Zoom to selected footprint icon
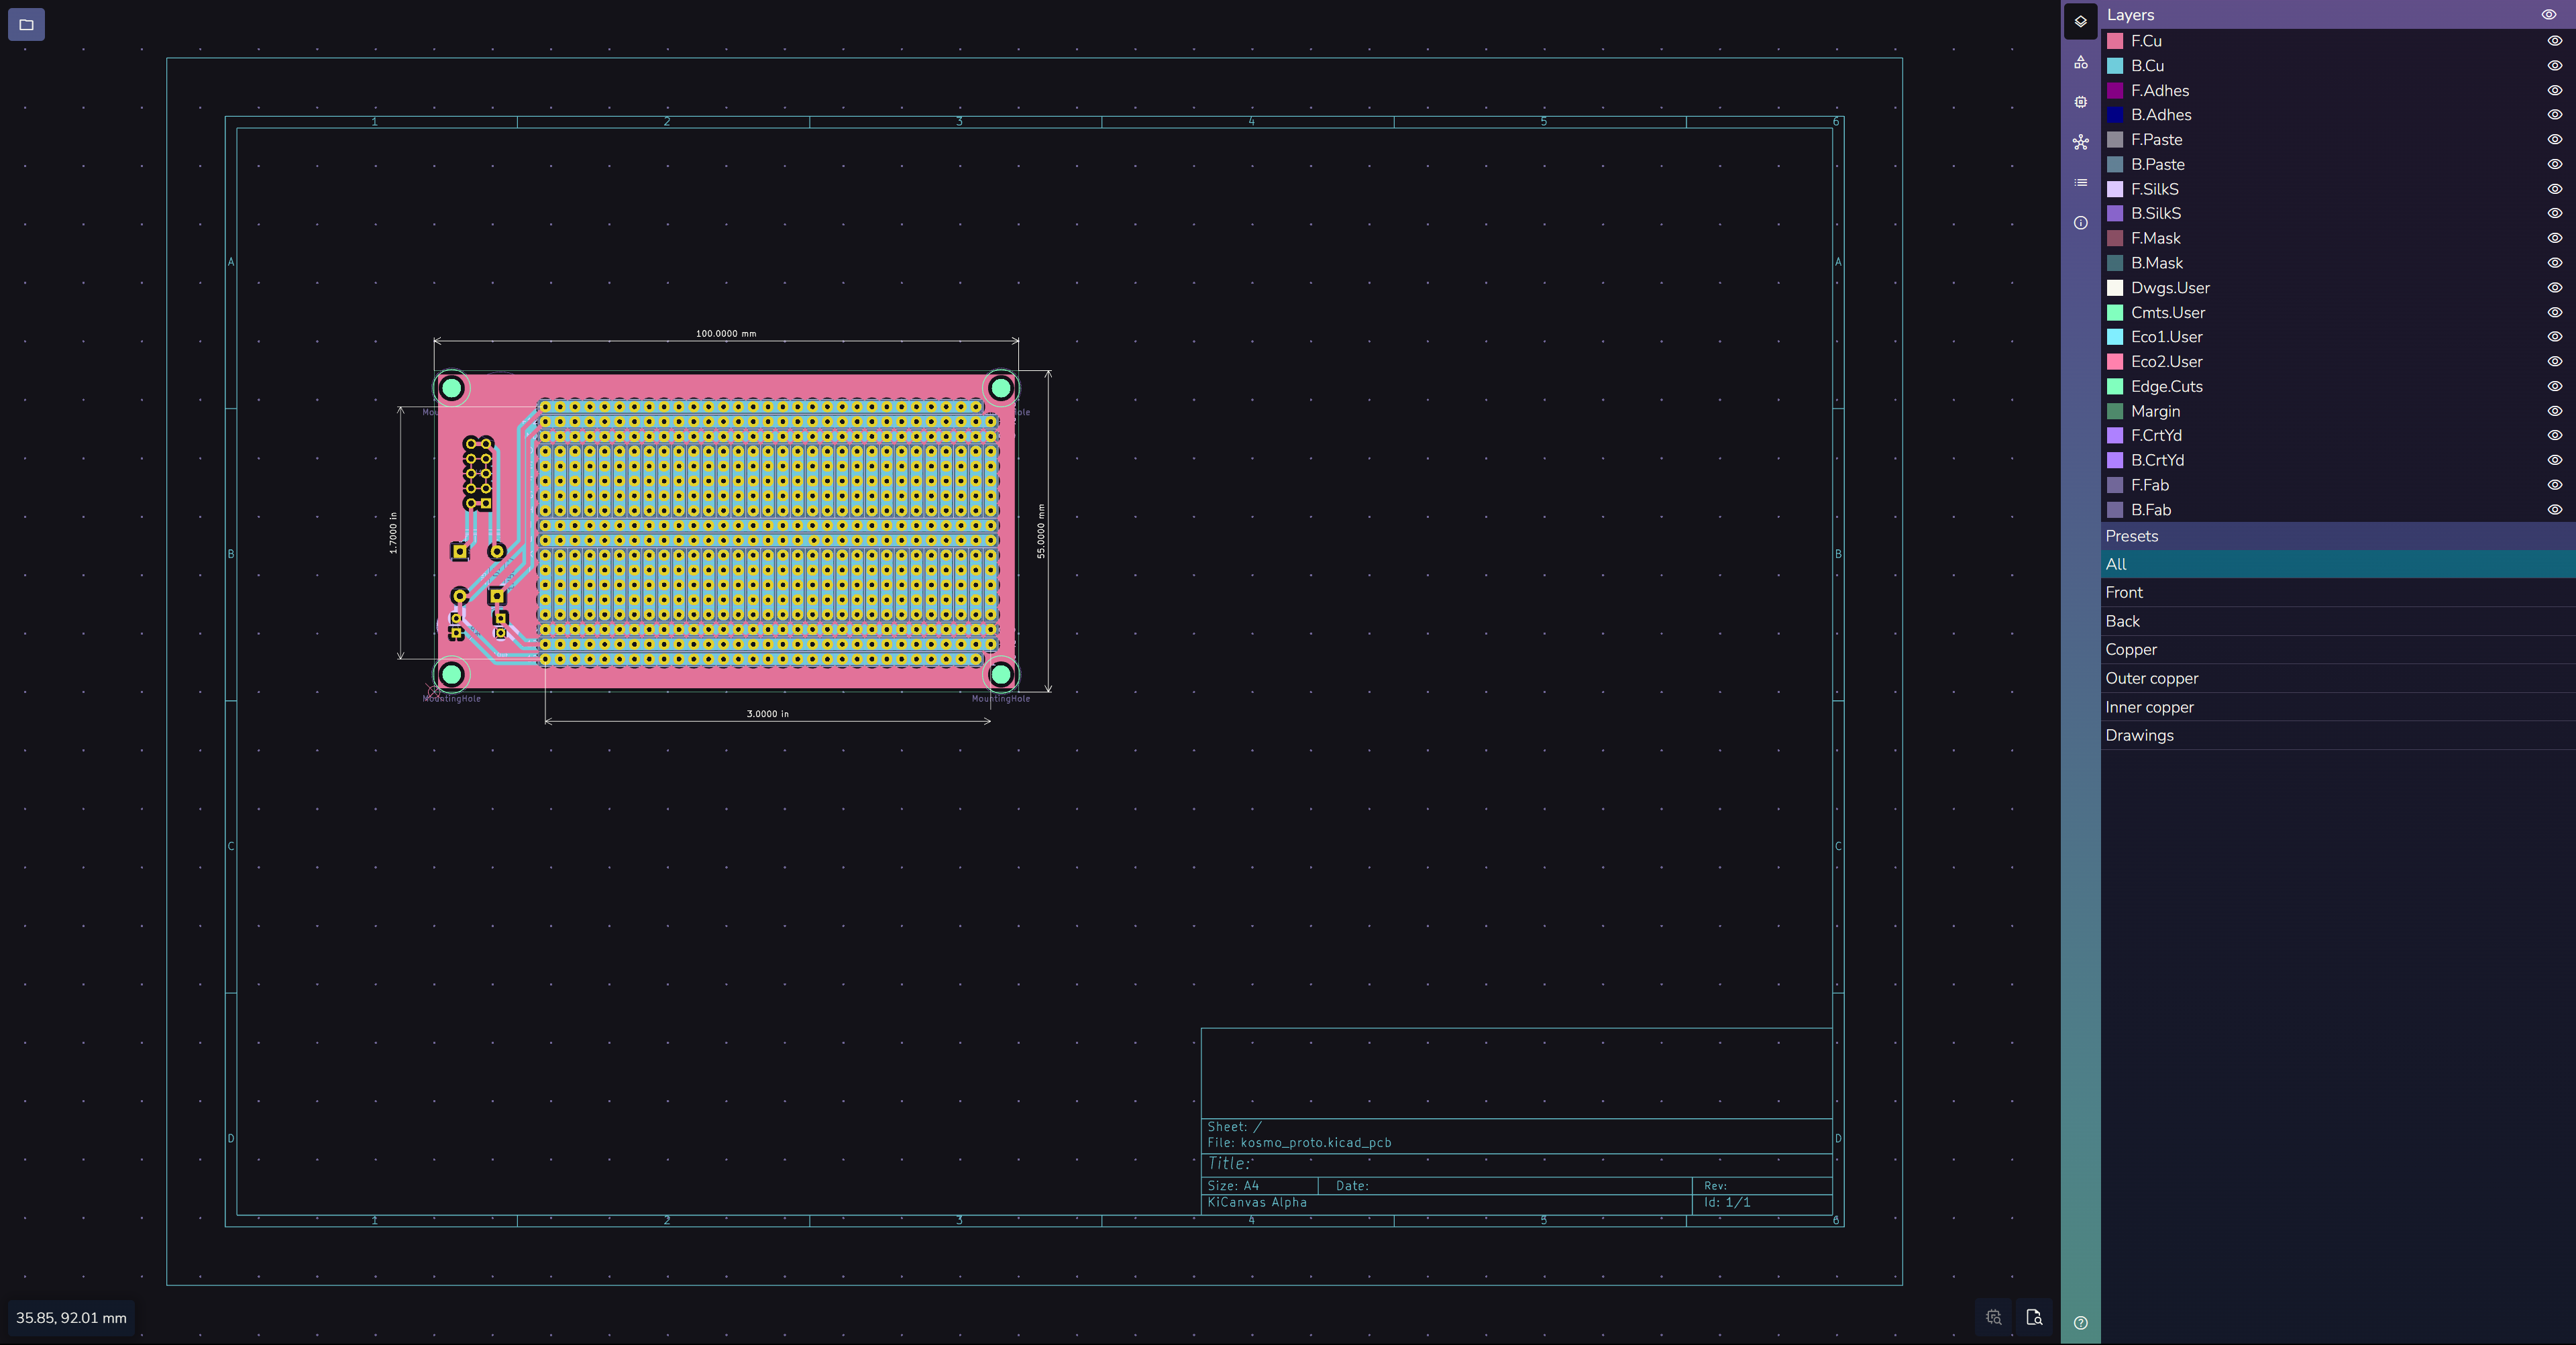 [1993, 1317]
